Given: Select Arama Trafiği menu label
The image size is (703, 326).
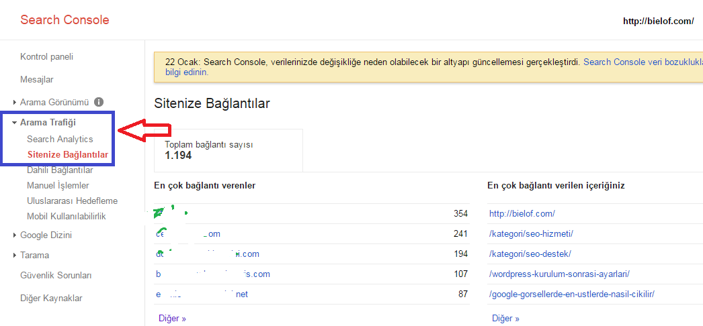Looking at the screenshot, I should 48,122.
